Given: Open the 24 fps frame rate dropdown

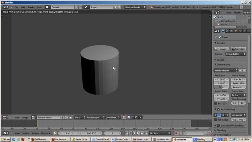Looking at the screenshot, I should [x=238, y=95].
